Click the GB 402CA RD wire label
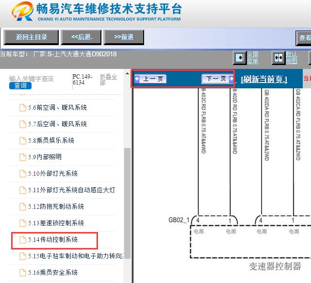311x283 pixels. (298, 124)
